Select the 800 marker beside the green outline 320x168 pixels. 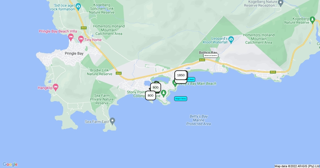click(x=156, y=87)
